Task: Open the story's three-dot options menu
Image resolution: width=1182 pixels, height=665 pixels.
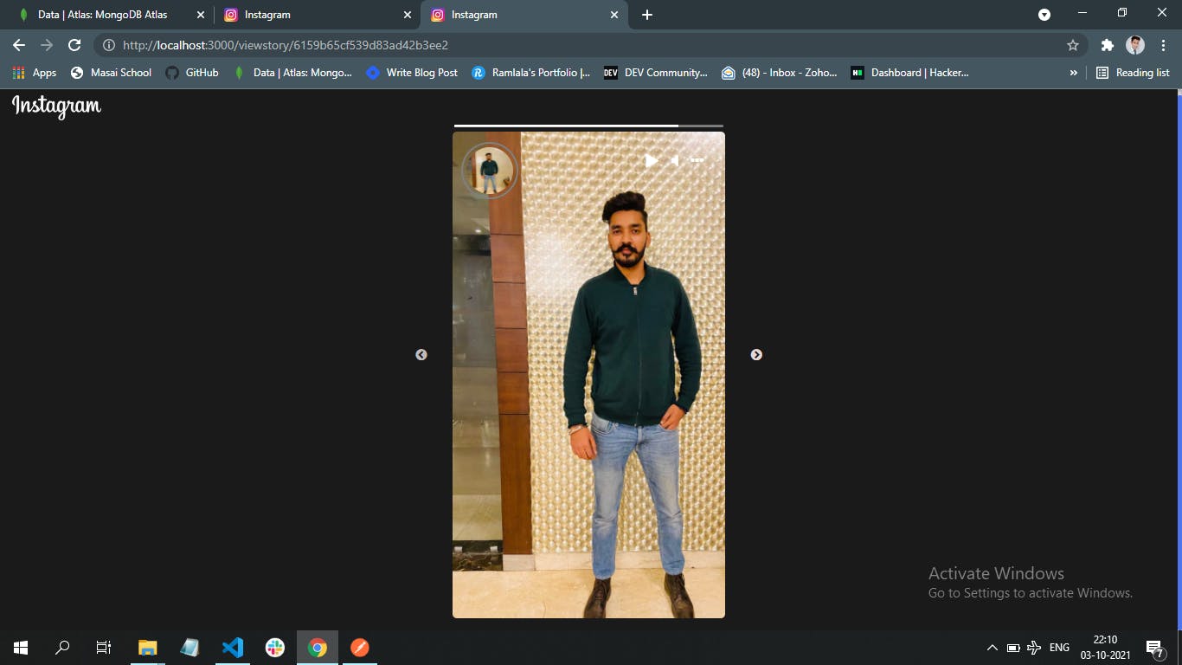Action: pos(697,160)
